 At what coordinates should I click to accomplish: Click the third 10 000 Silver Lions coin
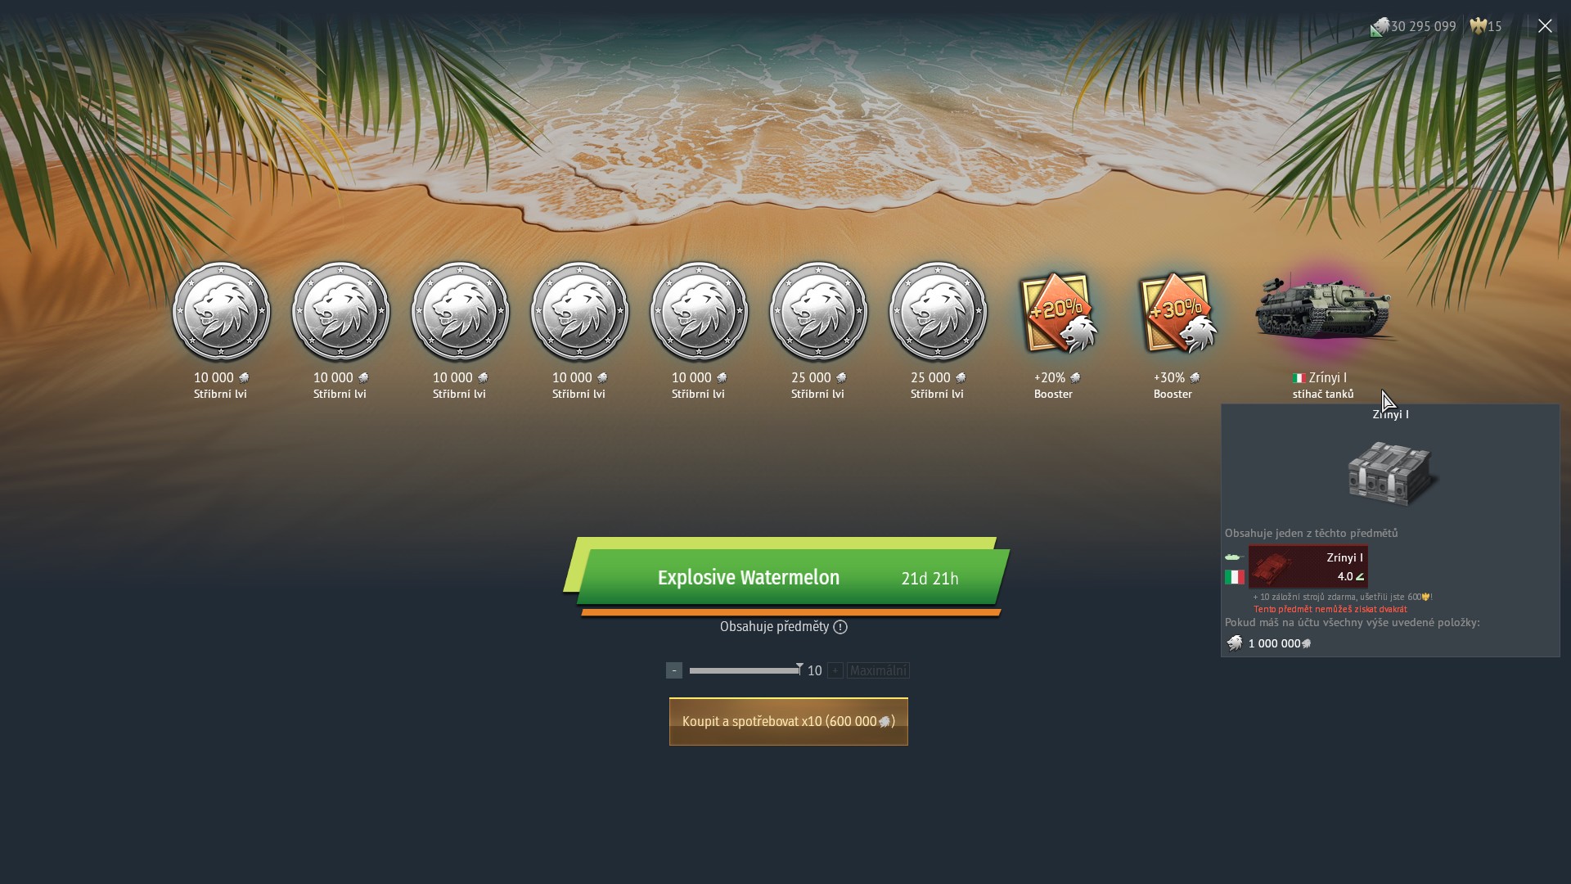click(460, 311)
